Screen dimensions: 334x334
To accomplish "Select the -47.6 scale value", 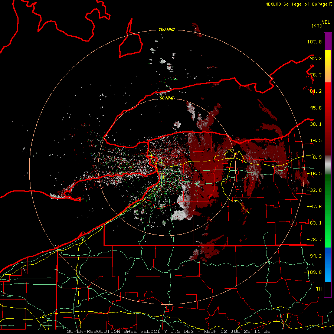I will point(314,207).
